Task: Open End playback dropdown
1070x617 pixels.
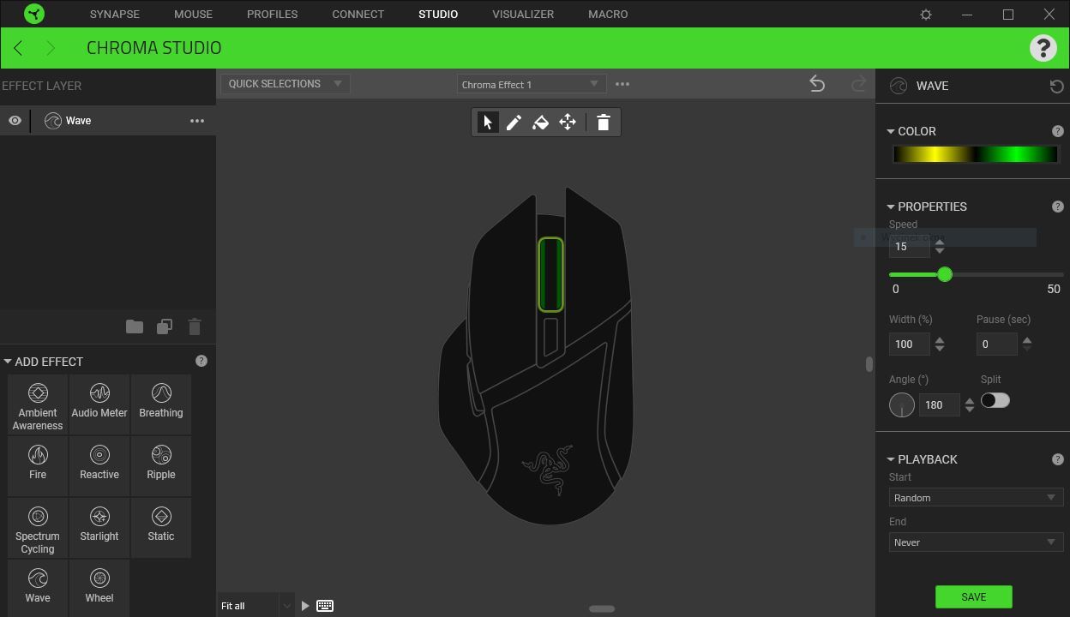Action: pos(977,542)
